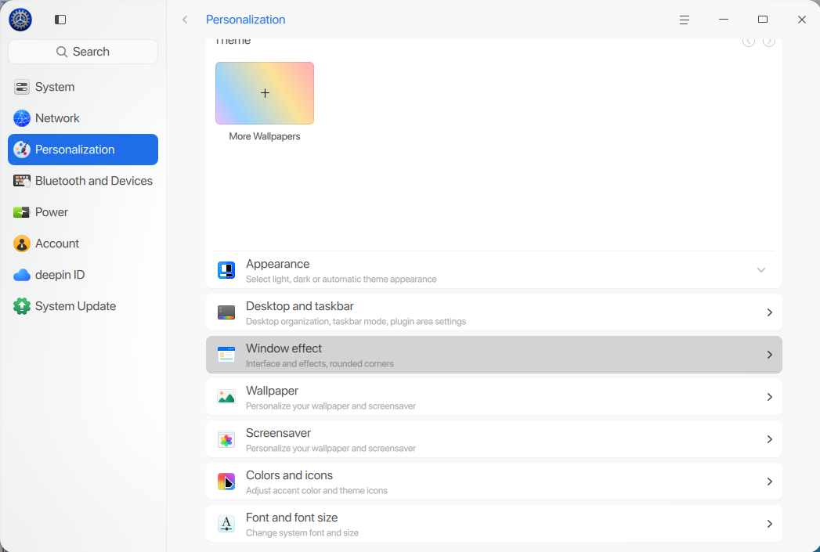Select Personalization in the sidebar
820x552 pixels.
(x=83, y=150)
